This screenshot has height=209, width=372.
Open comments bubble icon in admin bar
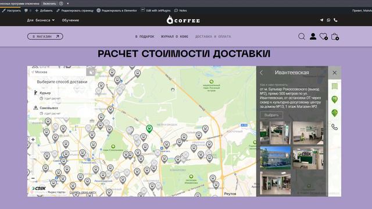[x=26, y=10]
